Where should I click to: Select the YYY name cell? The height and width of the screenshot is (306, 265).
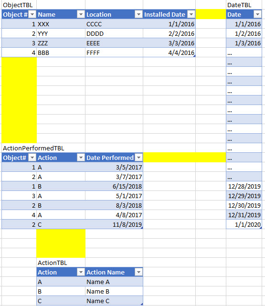pyautogui.click(x=61, y=33)
